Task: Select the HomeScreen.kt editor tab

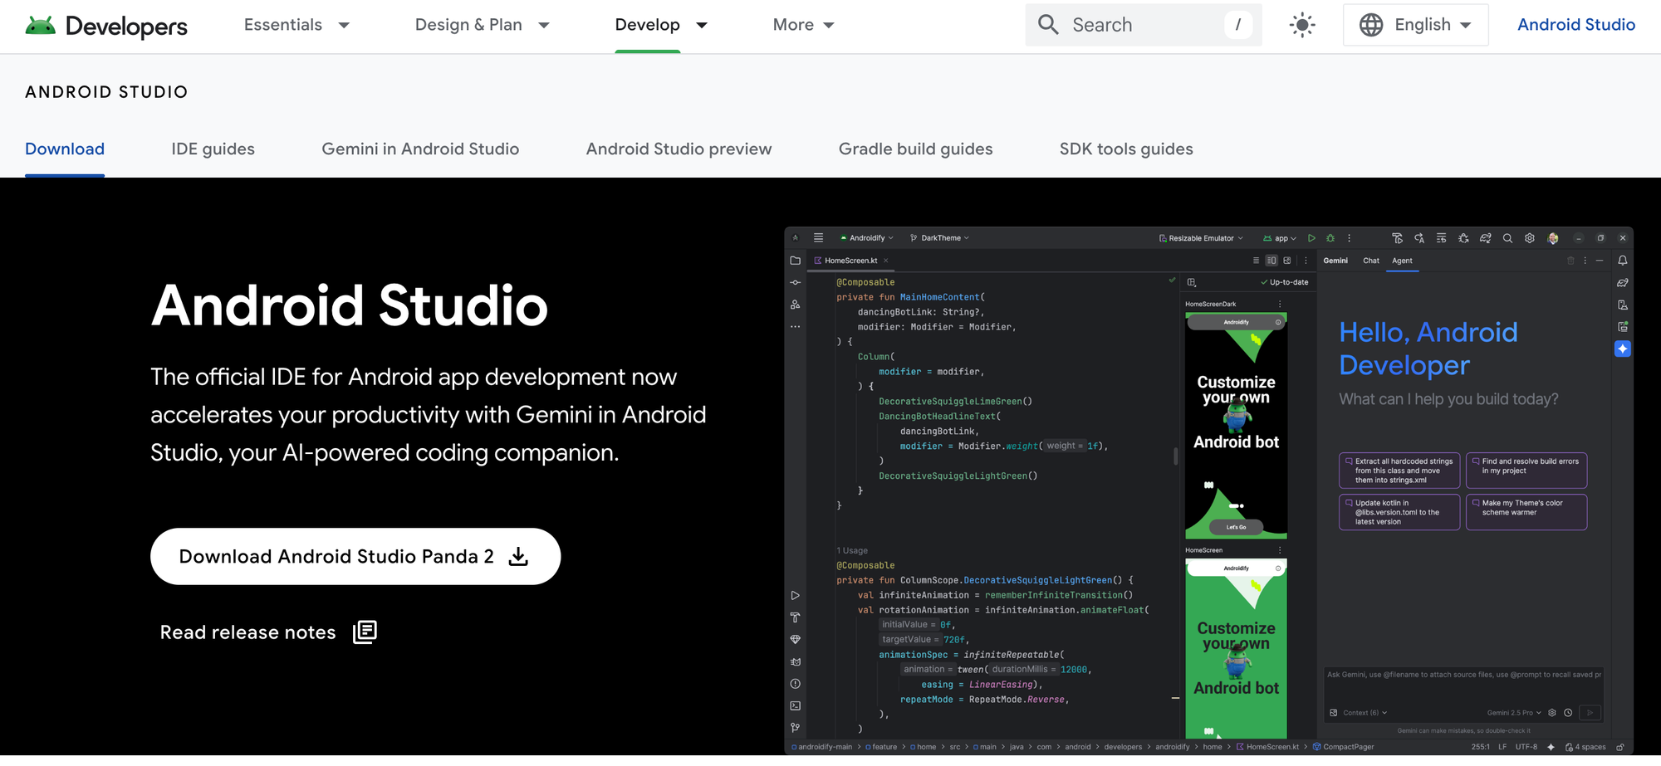Action: [x=850, y=261]
